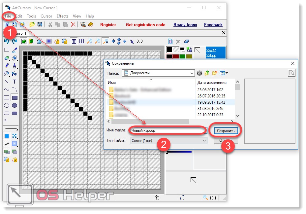Click the Zoom In magnifier icon

(x=89, y=41)
